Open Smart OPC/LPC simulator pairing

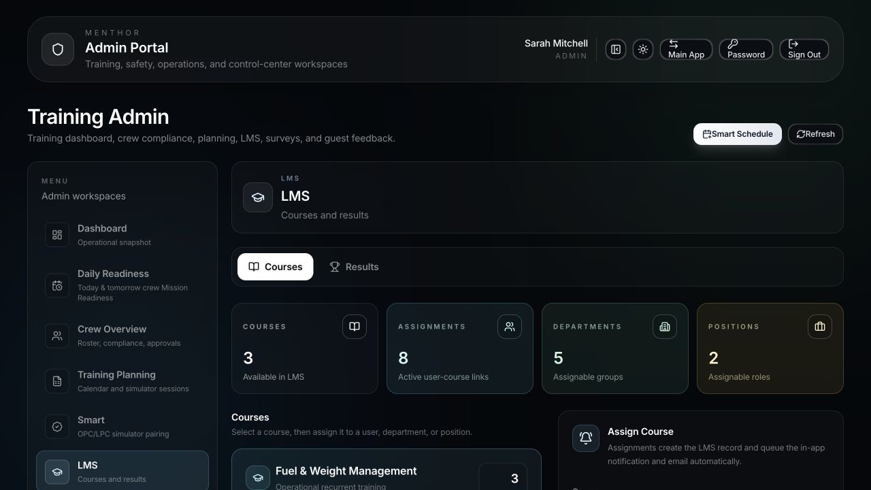122,427
